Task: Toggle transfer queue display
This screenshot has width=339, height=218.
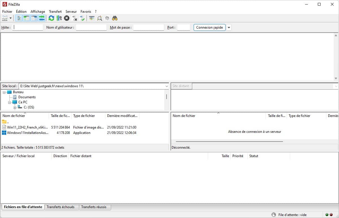Action: tap(42, 18)
